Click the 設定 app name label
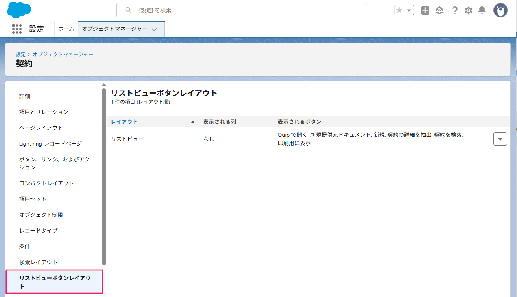This screenshot has height=297, width=517. 37,29
